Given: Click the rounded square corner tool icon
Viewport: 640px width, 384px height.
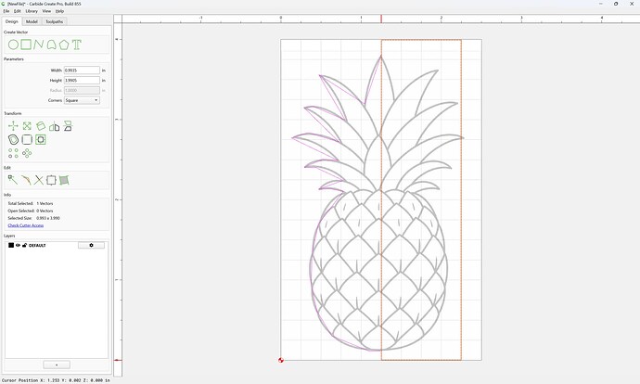Looking at the screenshot, I should 27,139.
